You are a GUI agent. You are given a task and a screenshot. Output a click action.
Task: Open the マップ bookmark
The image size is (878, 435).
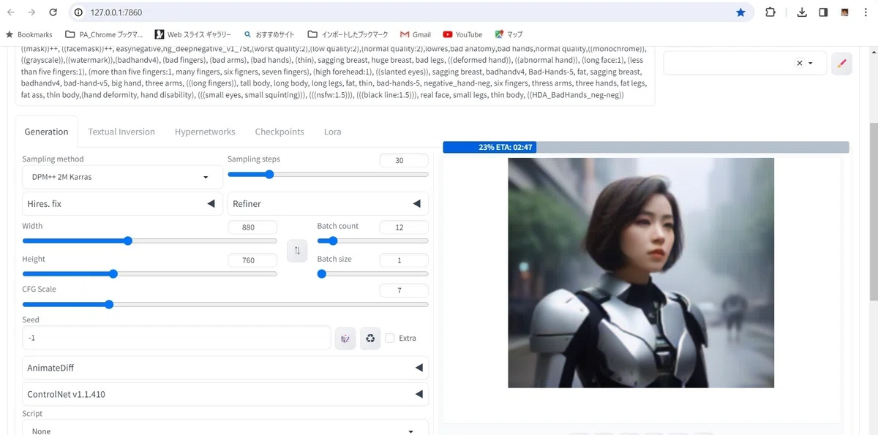point(509,34)
